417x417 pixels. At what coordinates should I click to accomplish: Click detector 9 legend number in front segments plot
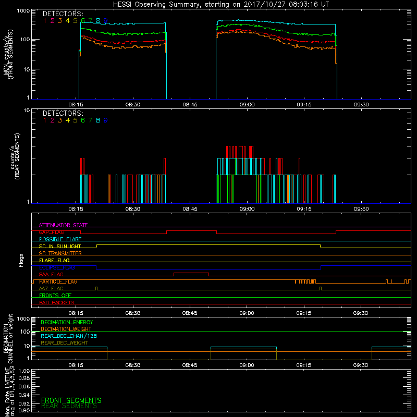click(106, 21)
